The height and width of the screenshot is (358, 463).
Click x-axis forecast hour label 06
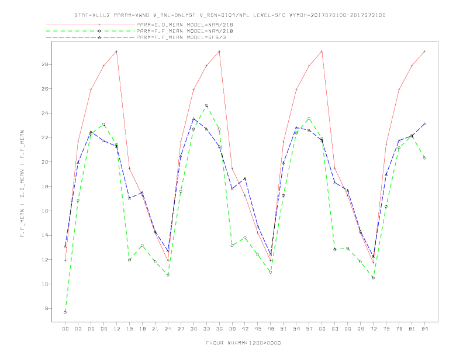[x=91, y=329]
